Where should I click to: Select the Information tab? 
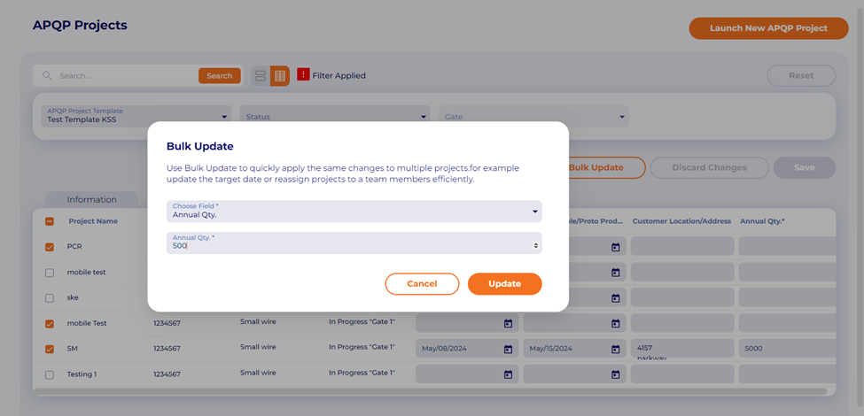coord(91,199)
